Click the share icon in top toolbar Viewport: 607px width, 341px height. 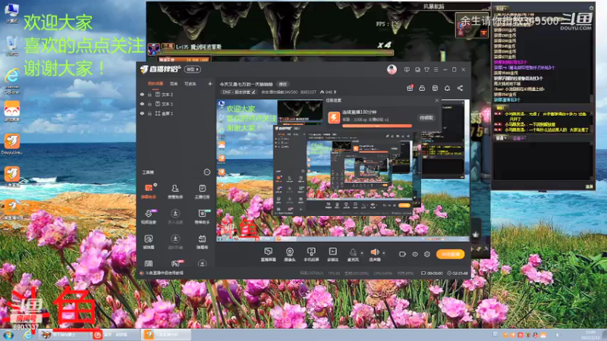click(460, 88)
